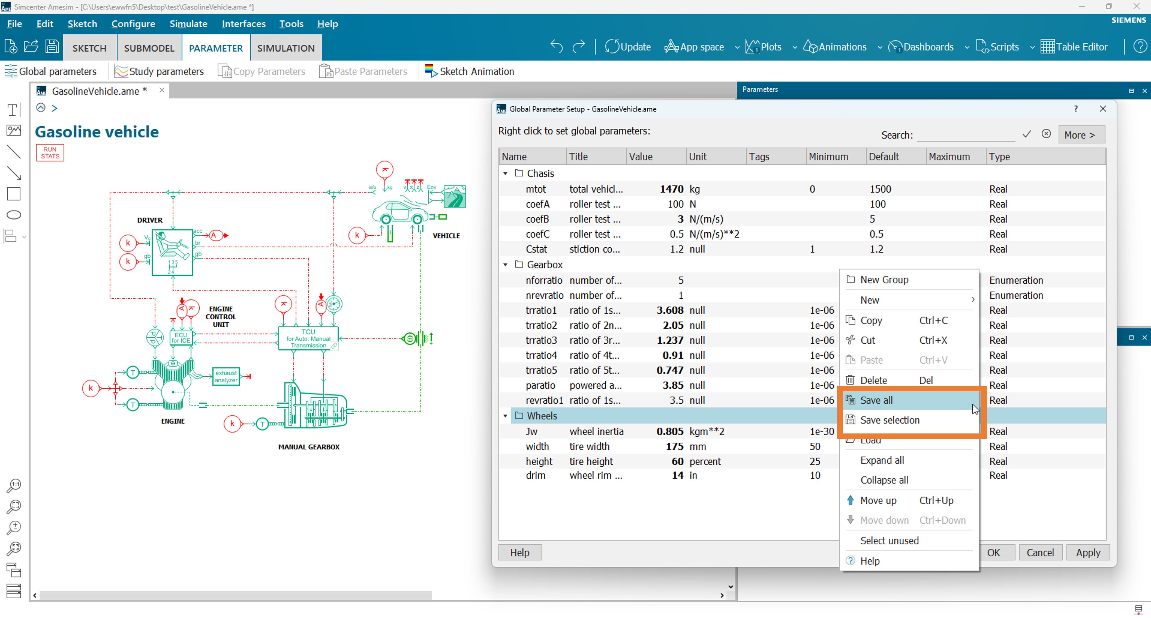
Task: Select the Text tool in left sidebar
Action: (x=13, y=110)
